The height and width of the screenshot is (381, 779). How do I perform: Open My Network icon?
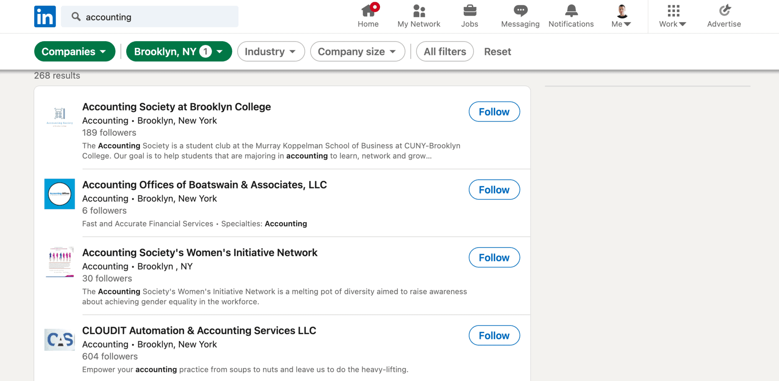point(419,11)
